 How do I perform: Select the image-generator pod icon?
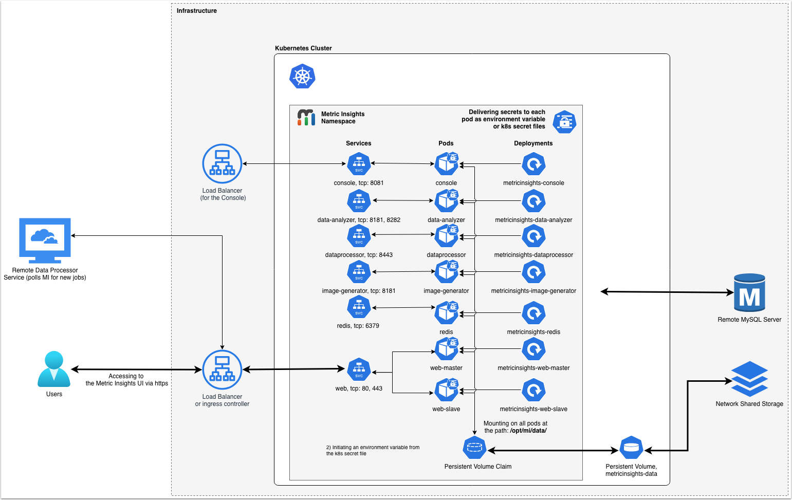pos(447,271)
